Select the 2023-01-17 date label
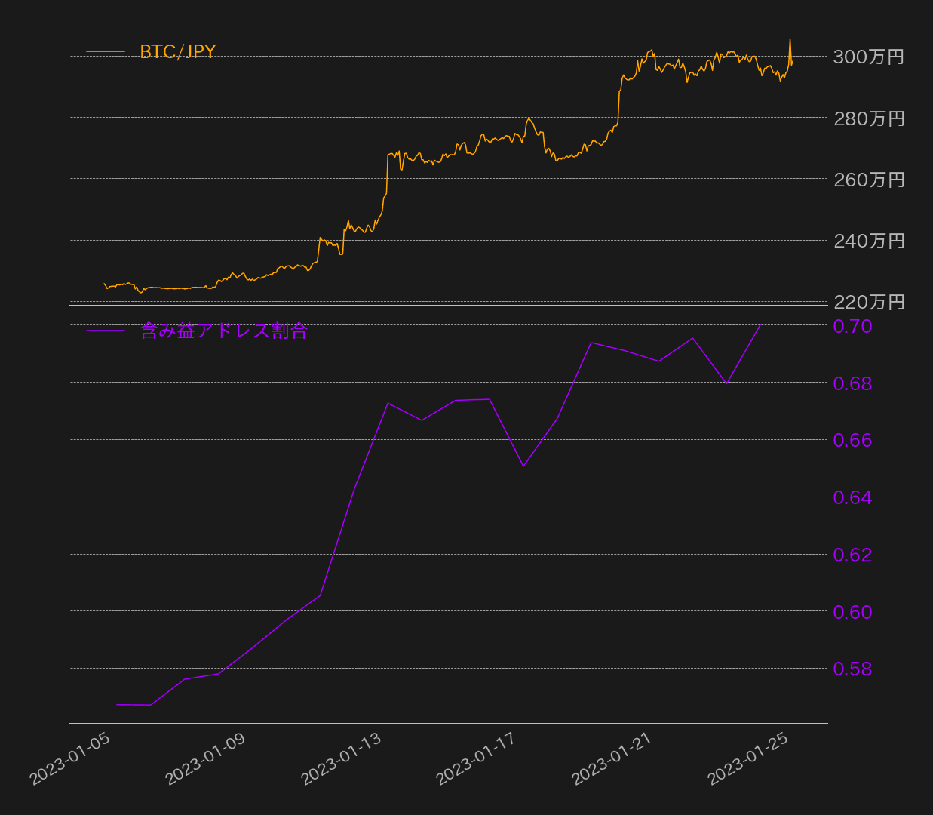 click(x=477, y=759)
